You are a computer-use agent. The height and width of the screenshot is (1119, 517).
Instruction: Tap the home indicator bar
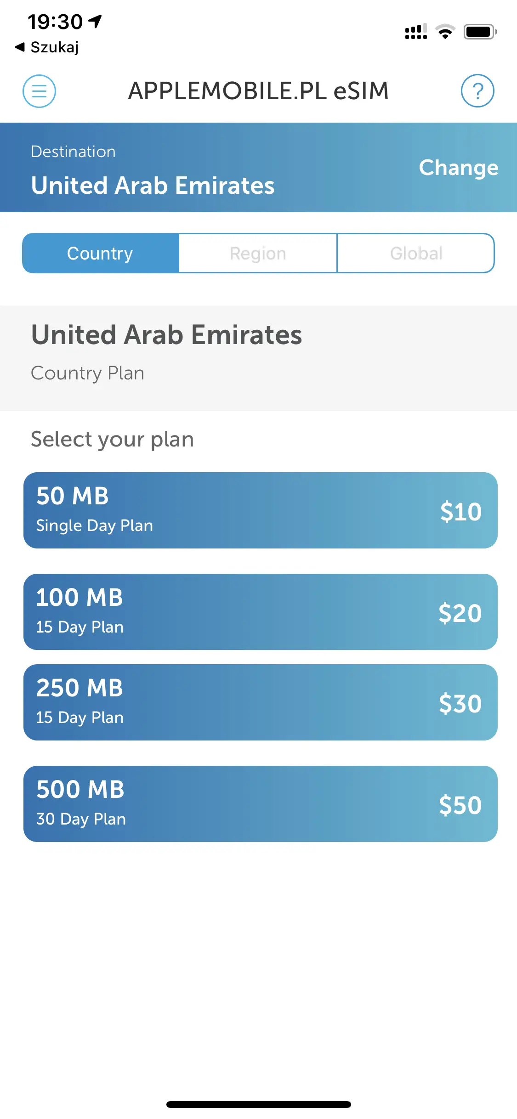tap(258, 1104)
